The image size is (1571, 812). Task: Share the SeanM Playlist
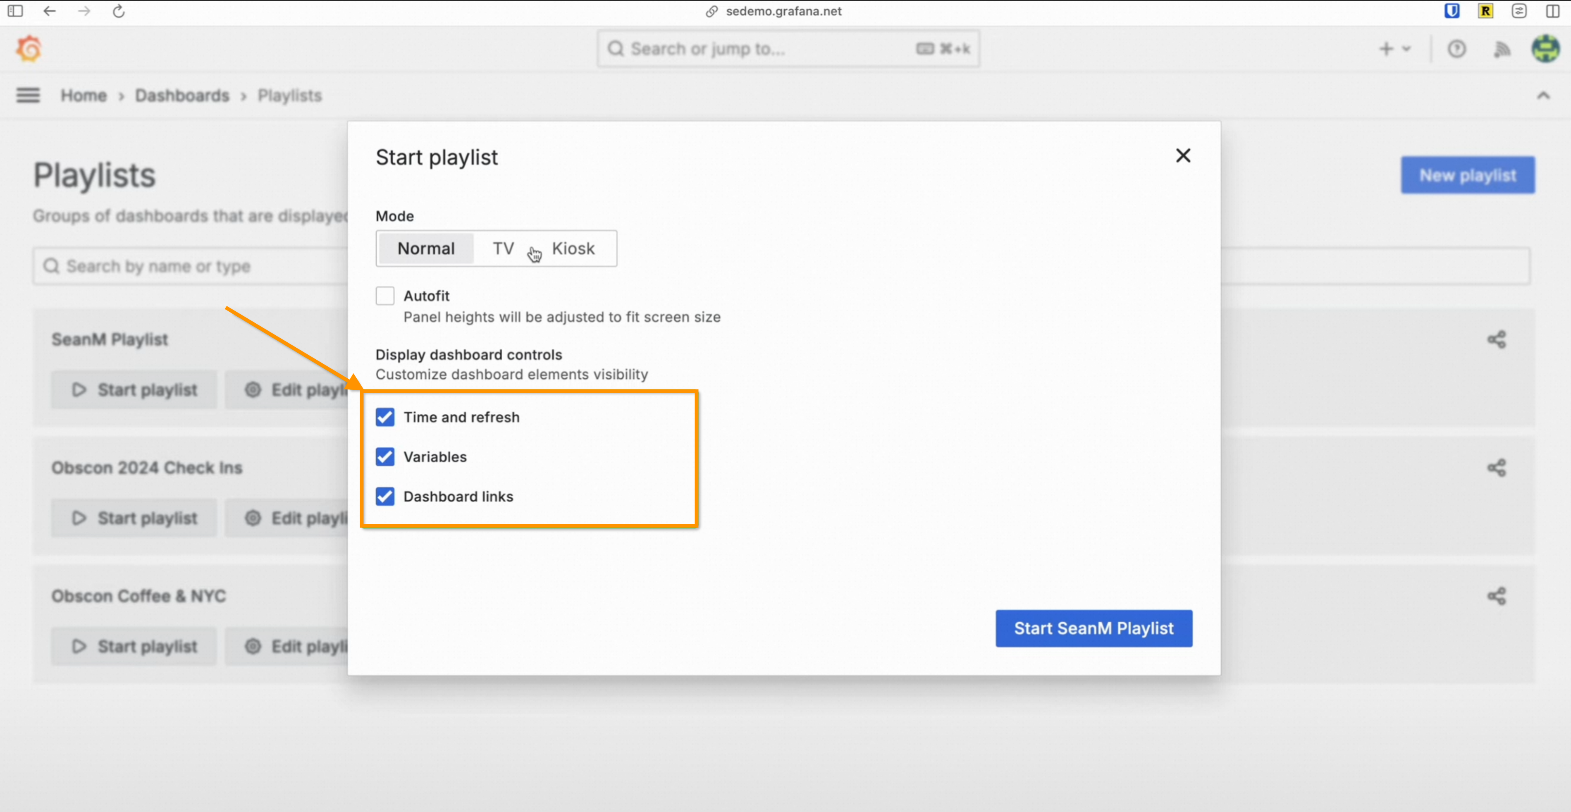click(1496, 340)
